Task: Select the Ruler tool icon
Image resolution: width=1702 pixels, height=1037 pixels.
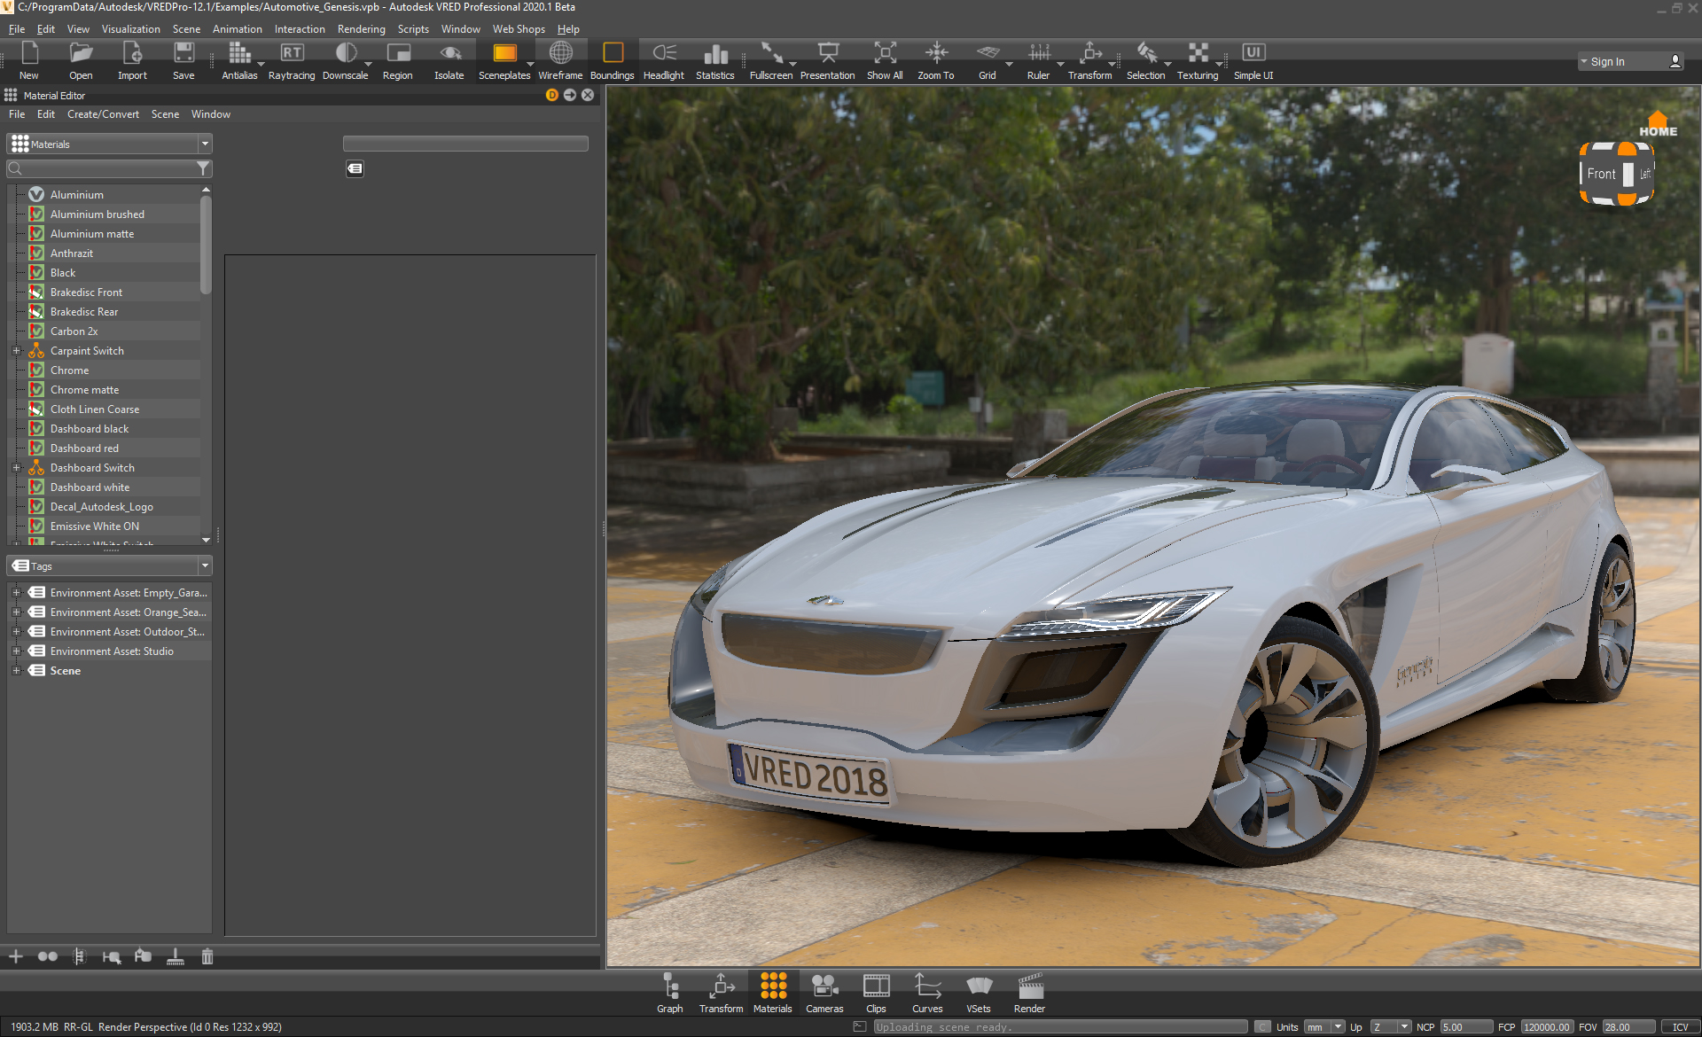Action: [1041, 55]
